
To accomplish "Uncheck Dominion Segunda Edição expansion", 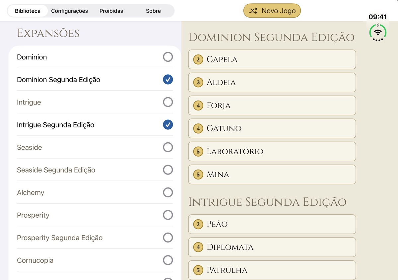I will [168, 80].
